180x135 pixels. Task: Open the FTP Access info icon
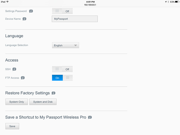23,78
